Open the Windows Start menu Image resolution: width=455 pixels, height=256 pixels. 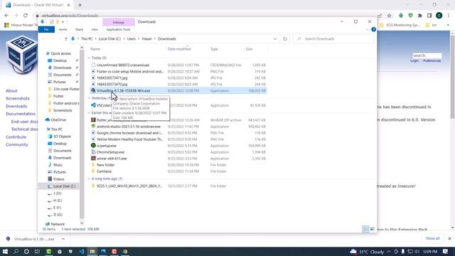click(5, 251)
